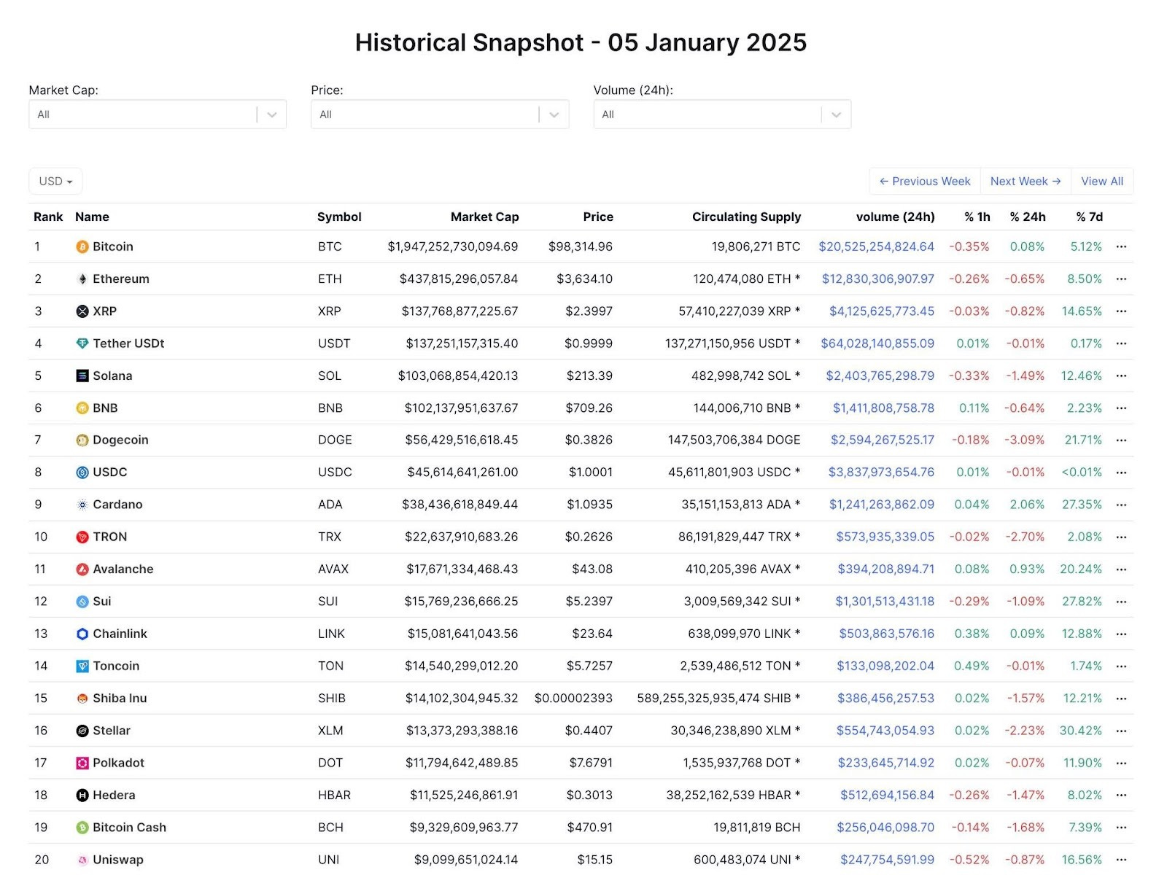Click the Avalanche logo icon
This screenshot has width=1167, height=875.
pos(82,569)
